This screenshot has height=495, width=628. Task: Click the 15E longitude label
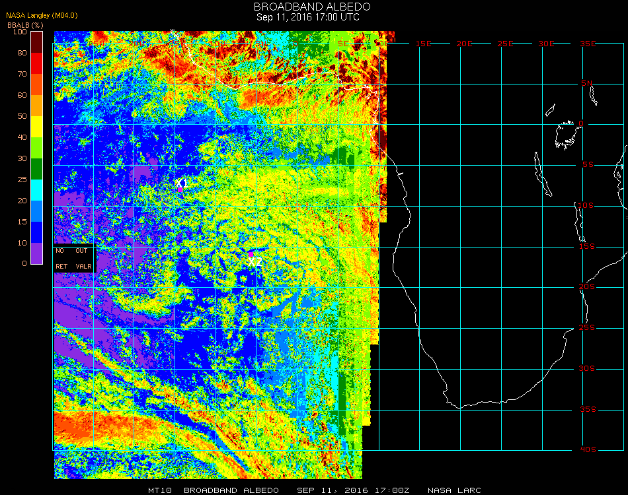click(x=423, y=44)
